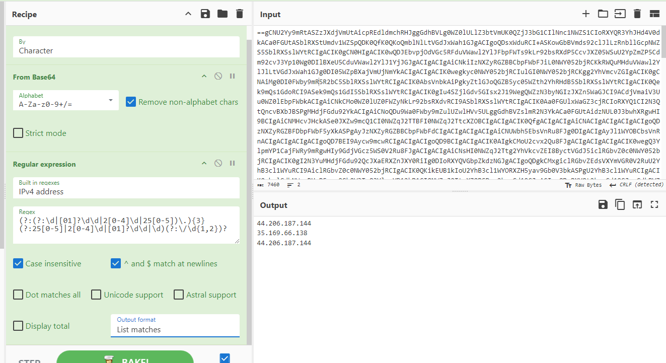Screen dimensions: 666x363
Task: Open the Base64 Alphabet dropdown
Action: pyautogui.click(x=66, y=100)
